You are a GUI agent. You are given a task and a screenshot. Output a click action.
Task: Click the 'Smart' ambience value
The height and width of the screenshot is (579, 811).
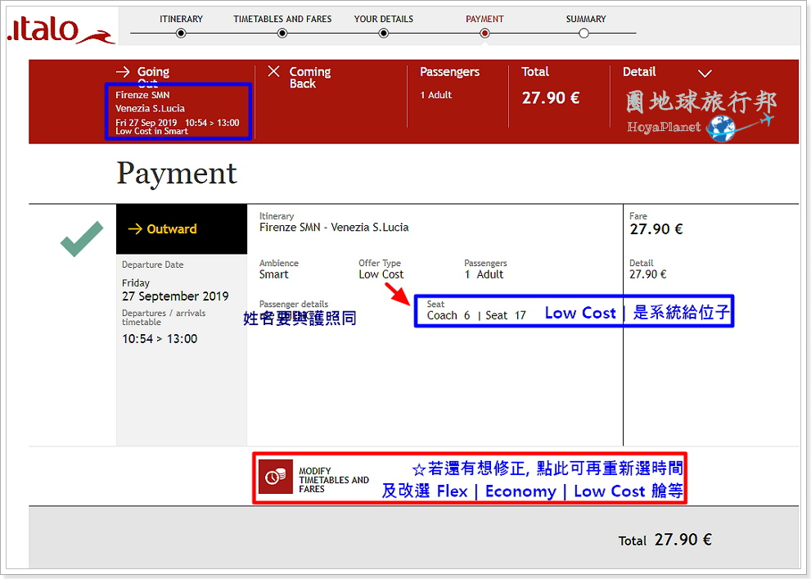click(274, 274)
